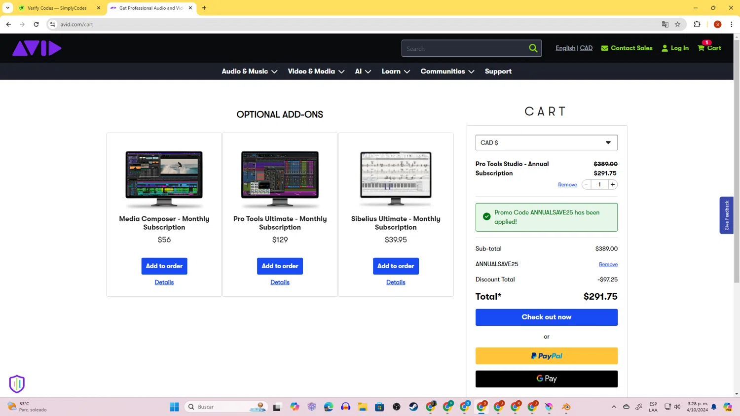This screenshot has height=416, width=740.
Task: Open the CAD $ currency dropdown
Action: pyautogui.click(x=546, y=142)
